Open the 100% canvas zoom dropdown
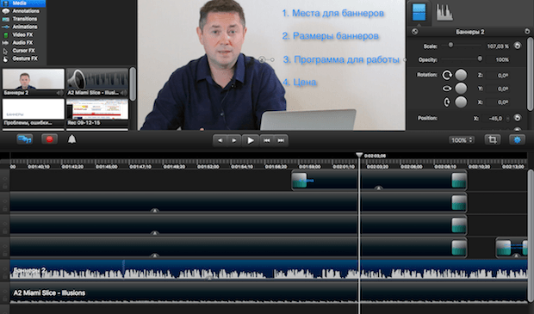534x314 pixels. tap(462, 140)
